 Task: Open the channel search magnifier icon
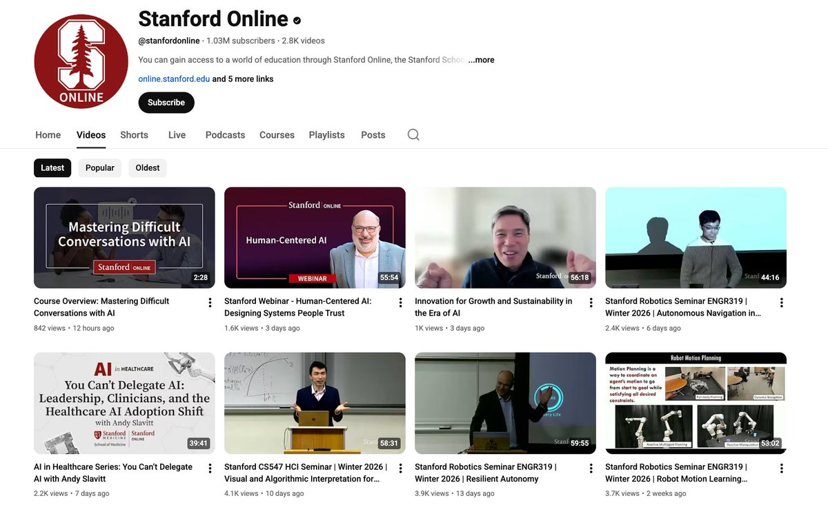[x=413, y=135]
